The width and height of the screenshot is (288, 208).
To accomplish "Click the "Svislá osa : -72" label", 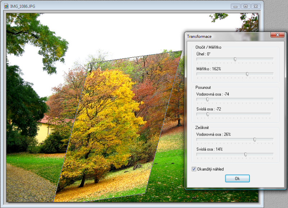I will click(x=209, y=109).
